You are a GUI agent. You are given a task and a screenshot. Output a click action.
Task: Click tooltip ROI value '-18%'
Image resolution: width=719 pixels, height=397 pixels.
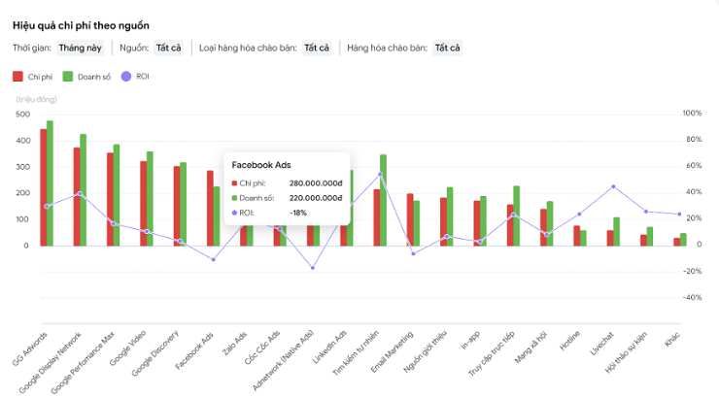(x=298, y=213)
